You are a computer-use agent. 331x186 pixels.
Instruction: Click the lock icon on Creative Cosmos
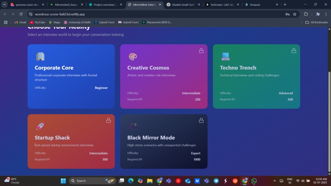point(201,51)
